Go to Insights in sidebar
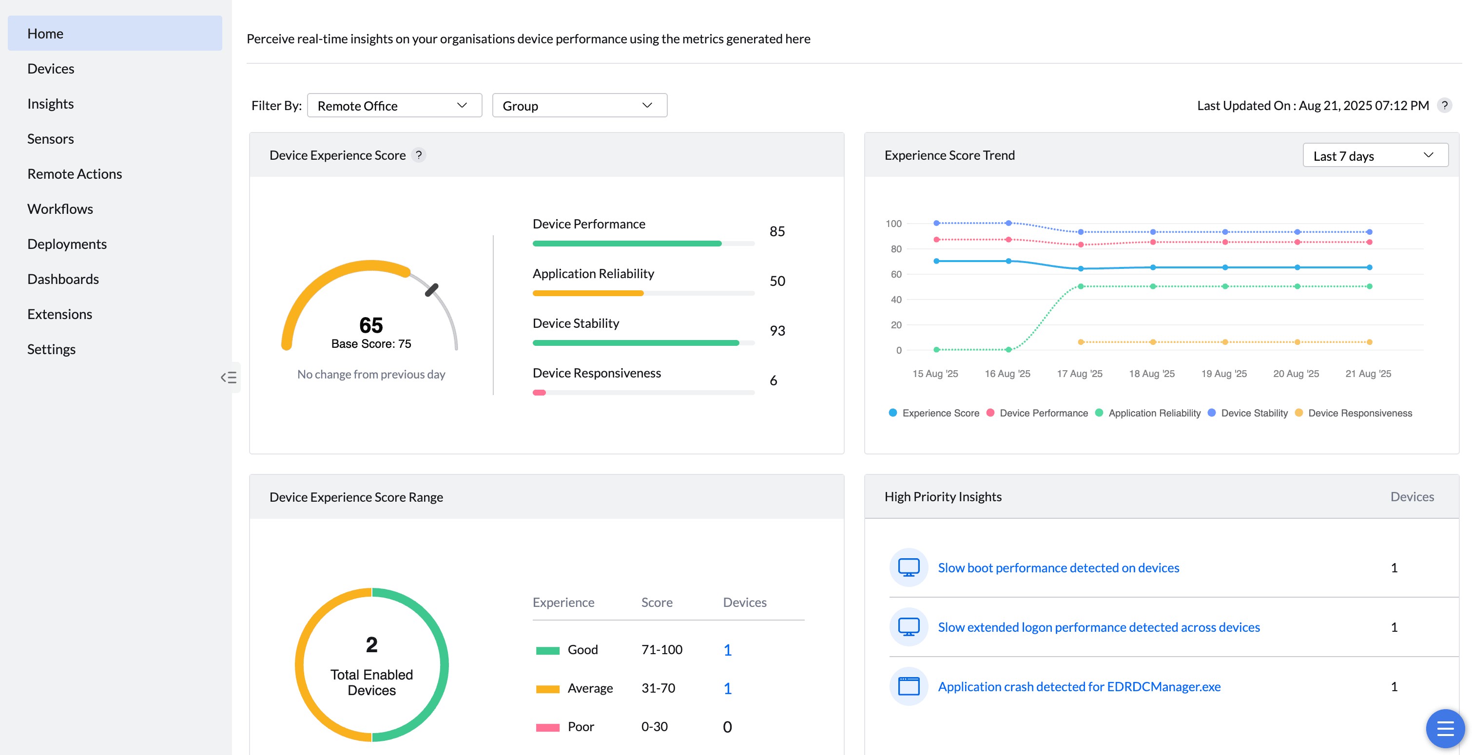 [50, 104]
